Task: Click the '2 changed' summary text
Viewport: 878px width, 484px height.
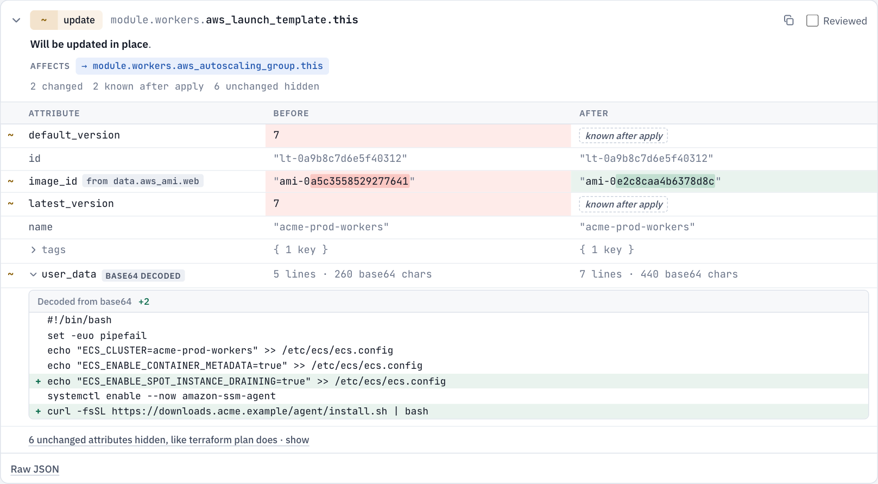Action: point(56,86)
